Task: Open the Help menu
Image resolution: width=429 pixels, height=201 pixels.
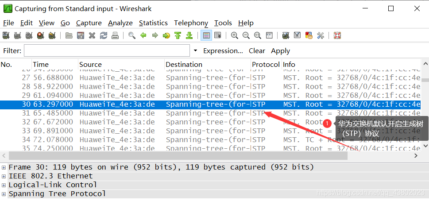Action: 246,23
